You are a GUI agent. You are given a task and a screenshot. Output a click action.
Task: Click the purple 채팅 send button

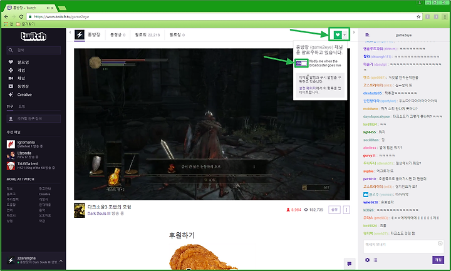click(x=438, y=260)
